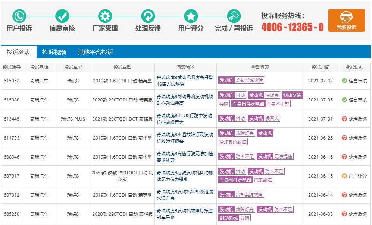
Task: Click the 处理反馈 refresh step icon
Action: 148,16
